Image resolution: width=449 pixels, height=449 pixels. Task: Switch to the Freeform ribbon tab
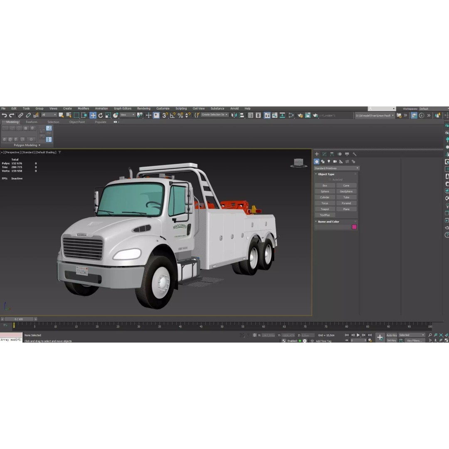(32, 122)
